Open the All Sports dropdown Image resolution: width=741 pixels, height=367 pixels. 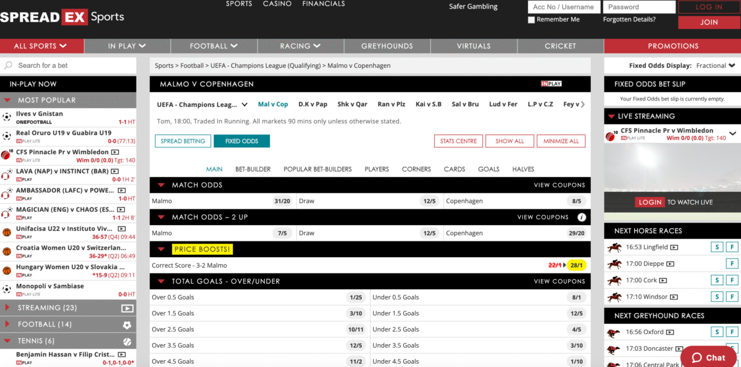tap(42, 46)
